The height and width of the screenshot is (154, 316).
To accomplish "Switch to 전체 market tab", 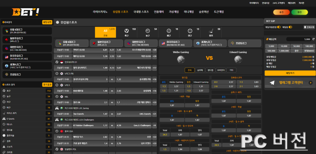I will coord(190,70).
